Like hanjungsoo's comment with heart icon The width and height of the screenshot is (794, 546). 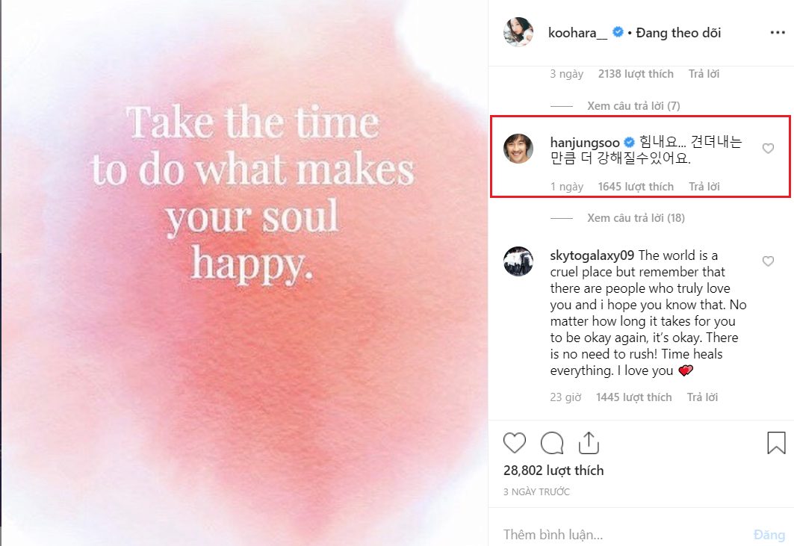[768, 149]
